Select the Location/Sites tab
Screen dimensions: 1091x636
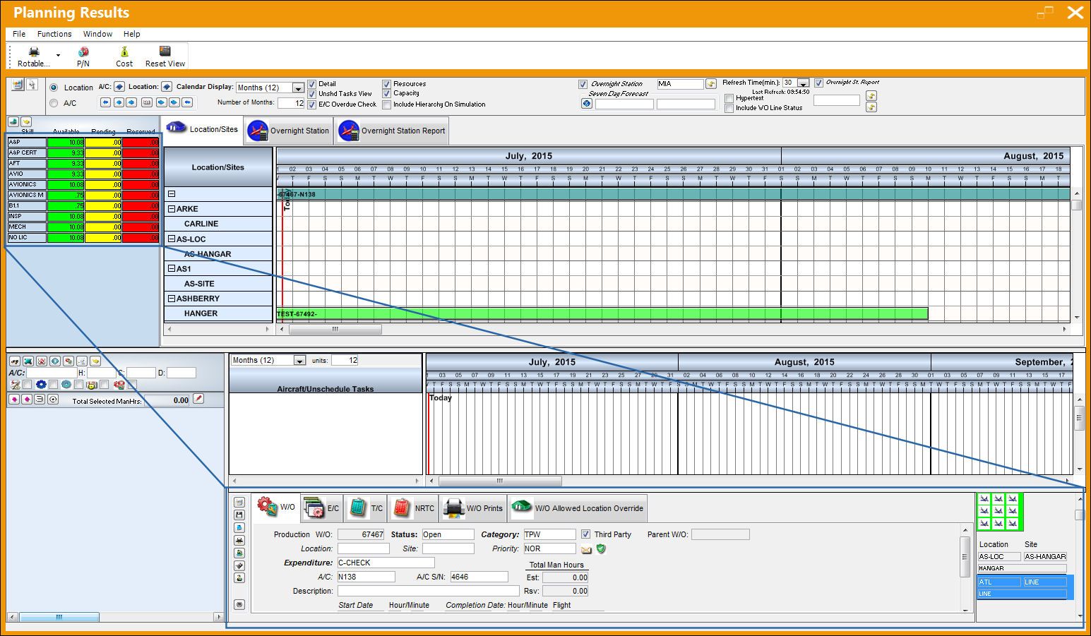[203, 129]
